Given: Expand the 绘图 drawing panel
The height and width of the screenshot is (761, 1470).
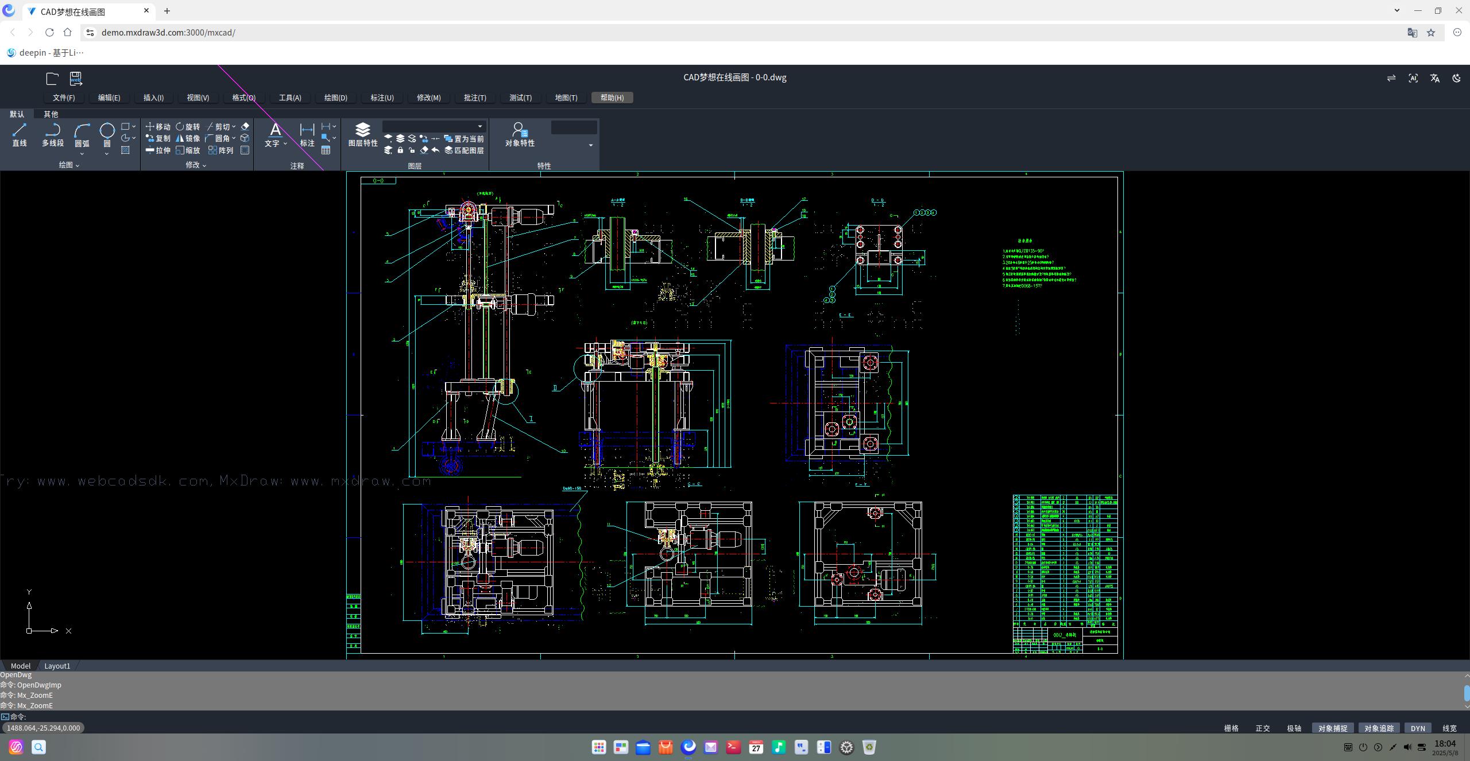Looking at the screenshot, I should click(69, 165).
